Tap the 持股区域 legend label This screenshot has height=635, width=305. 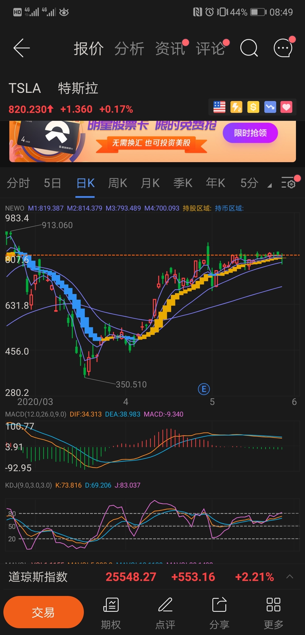point(197,208)
